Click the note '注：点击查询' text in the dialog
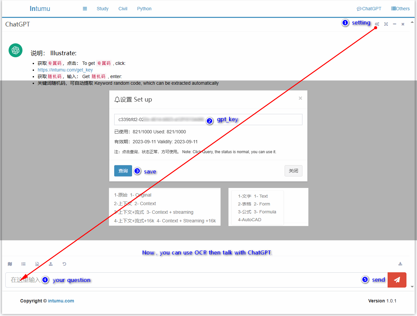 pos(195,152)
